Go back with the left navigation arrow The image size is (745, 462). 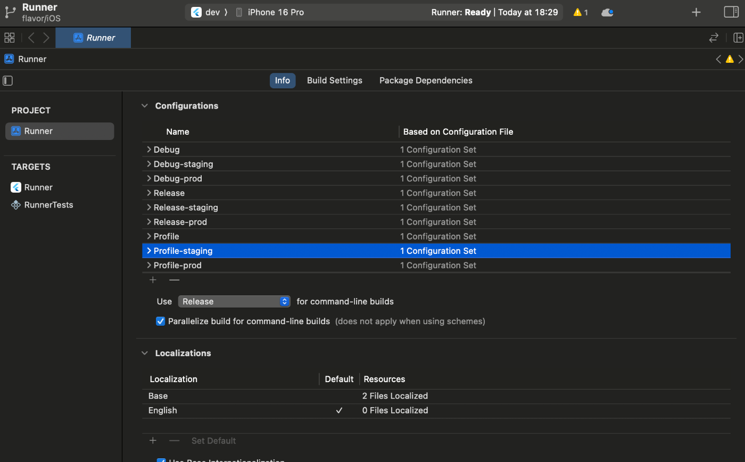31,38
